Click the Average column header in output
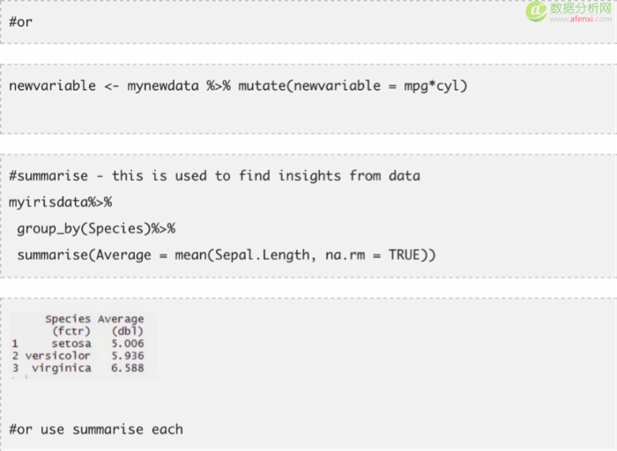Screen dimensions: 617x451 coord(121,319)
